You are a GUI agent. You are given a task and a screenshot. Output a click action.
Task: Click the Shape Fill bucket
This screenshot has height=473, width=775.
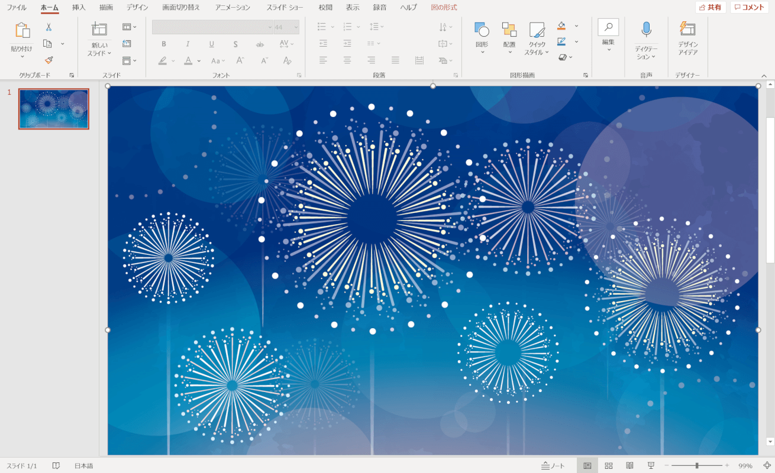pos(561,26)
